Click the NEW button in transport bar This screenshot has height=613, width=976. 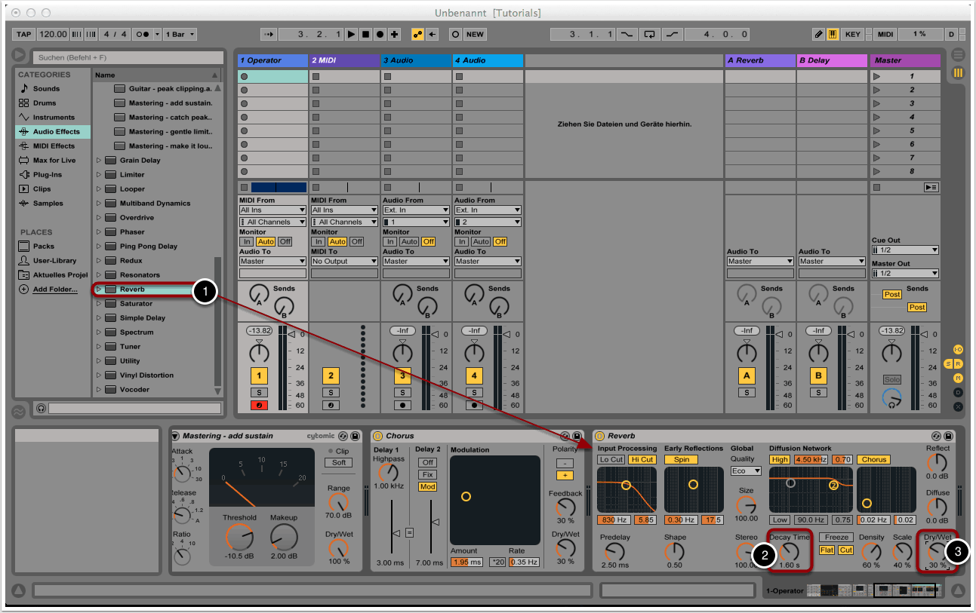click(x=475, y=35)
